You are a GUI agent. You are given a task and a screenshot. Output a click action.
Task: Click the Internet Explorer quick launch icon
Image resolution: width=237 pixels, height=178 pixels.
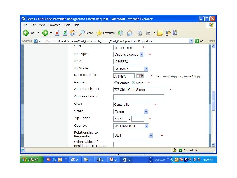[x=54, y=160]
